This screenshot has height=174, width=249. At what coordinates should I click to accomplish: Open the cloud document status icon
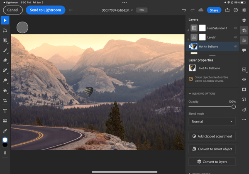point(201,10)
